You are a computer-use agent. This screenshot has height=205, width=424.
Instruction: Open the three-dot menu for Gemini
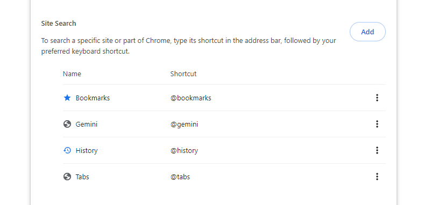pos(377,124)
